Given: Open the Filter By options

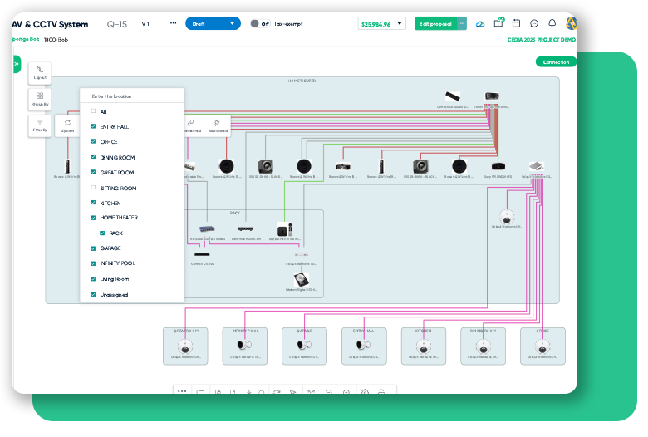Looking at the screenshot, I should 40,125.
